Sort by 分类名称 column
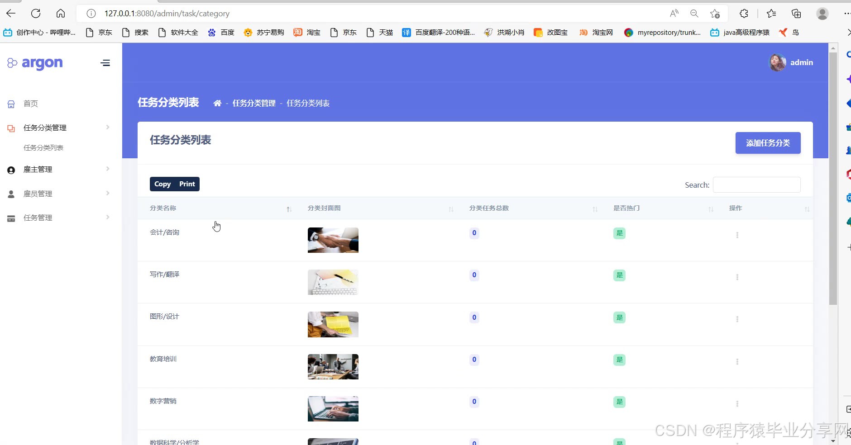851x445 pixels. click(220, 208)
